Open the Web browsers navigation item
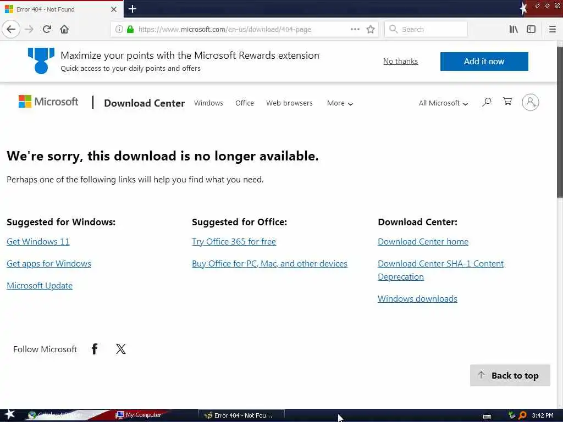The width and height of the screenshot is (563, 422). [x=289, y=103]
